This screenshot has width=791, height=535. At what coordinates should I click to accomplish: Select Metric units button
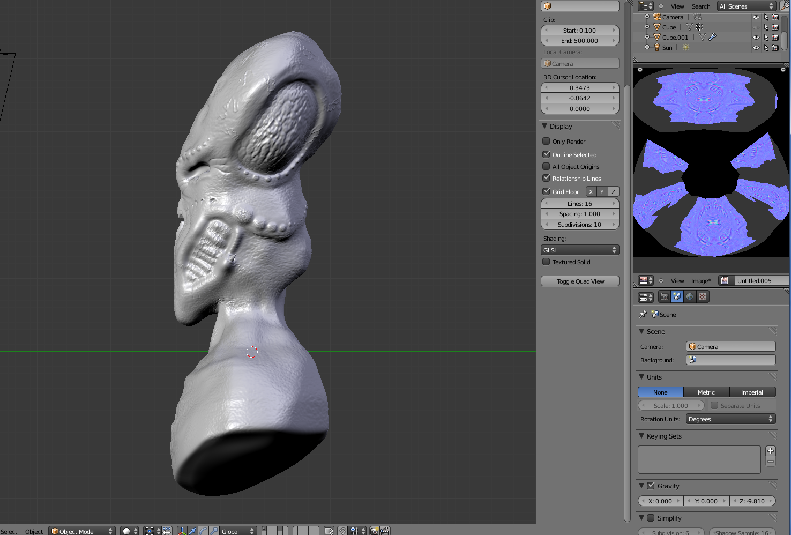(x=706, y=392)
